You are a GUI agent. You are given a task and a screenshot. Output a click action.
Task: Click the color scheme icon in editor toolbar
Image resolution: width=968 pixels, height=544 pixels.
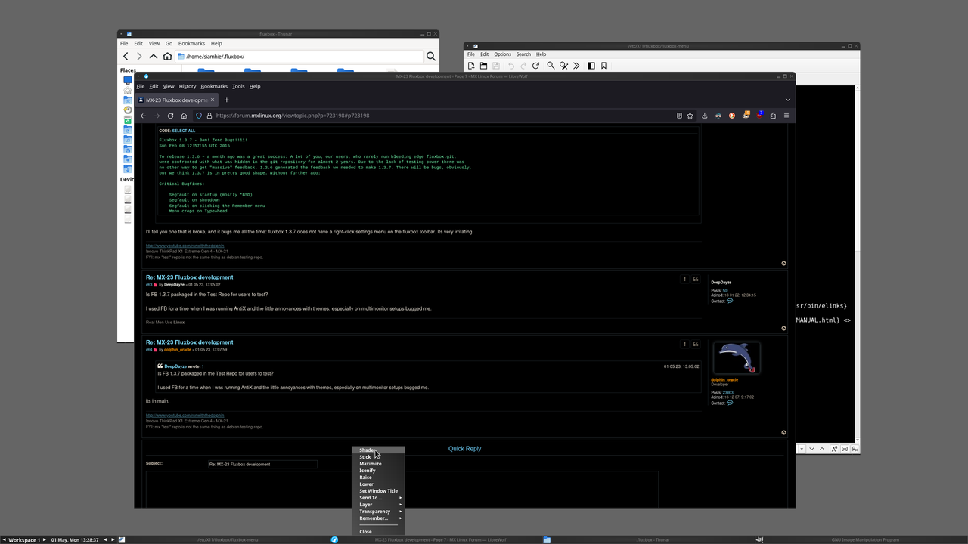click(591, 66)
